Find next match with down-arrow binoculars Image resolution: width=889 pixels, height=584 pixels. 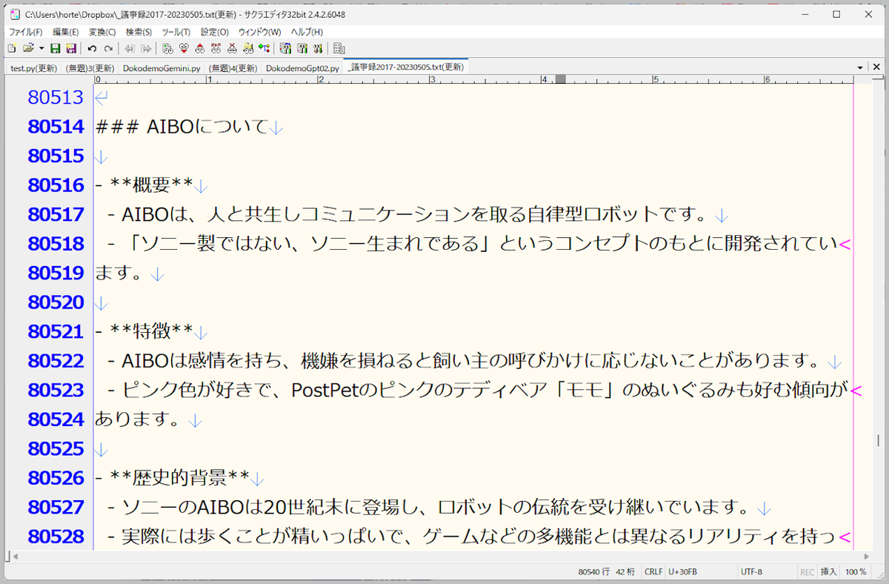[x=184, y=48]
